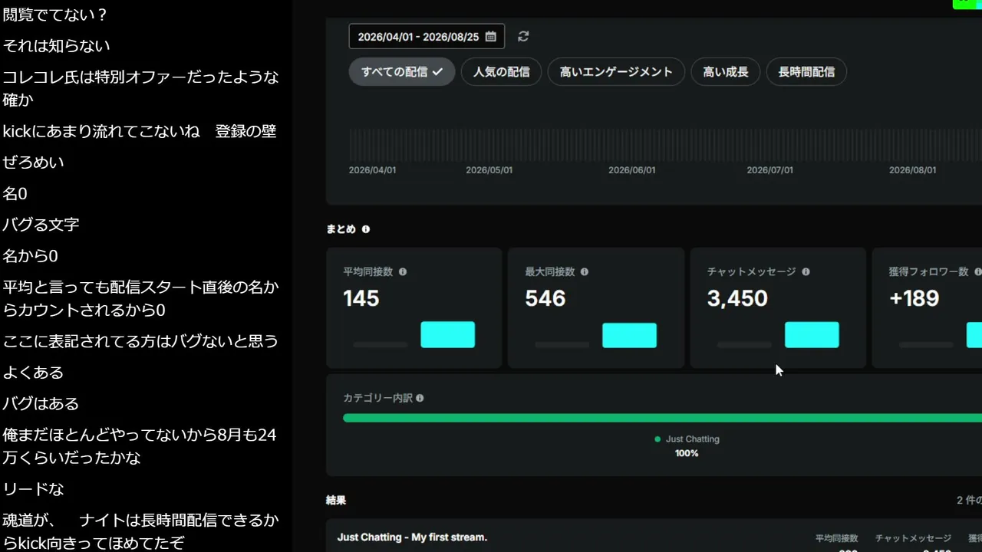Click chat message 閲覧でてない？
The image size is (982, 552).
coord(55,15)
